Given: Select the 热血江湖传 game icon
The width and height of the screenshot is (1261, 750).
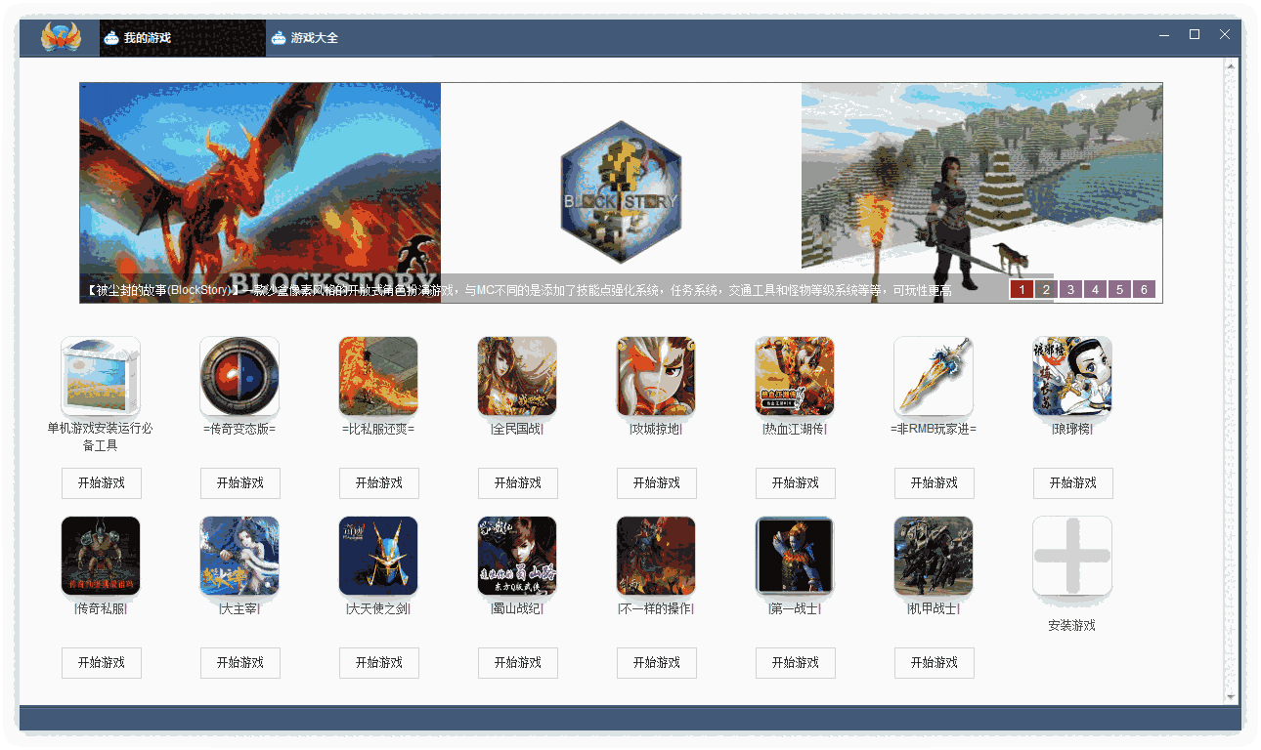Looking at the screenshot, I should click(795, 377).
